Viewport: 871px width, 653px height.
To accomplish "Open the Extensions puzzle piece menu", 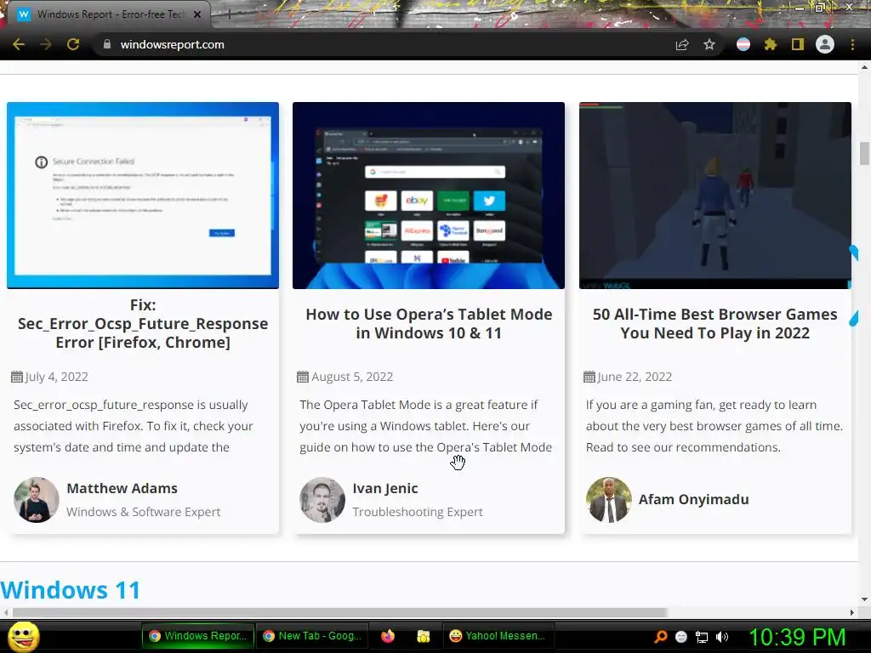I will (x=770, y=44).
